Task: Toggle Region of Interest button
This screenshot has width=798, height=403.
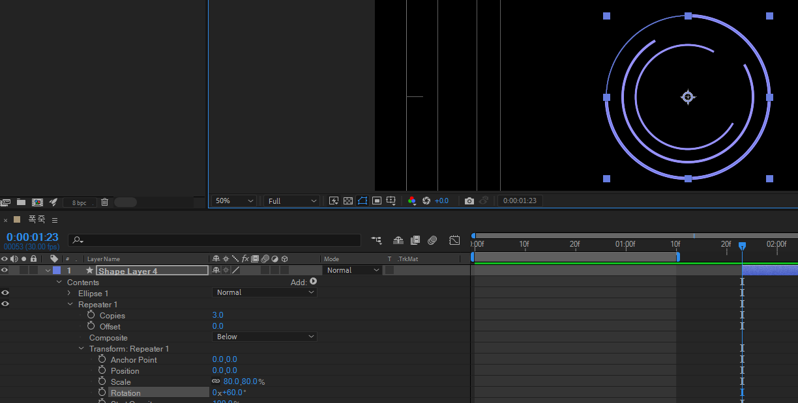Action: point(377,201)
